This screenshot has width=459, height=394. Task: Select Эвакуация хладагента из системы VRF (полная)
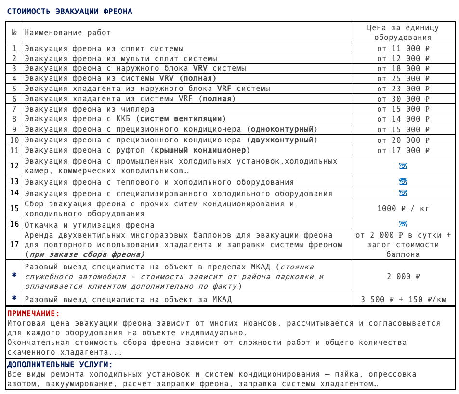click(130, 99)
